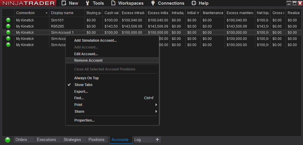
Task: Click the Help lifebuoy icon
Action: [193, 3]
